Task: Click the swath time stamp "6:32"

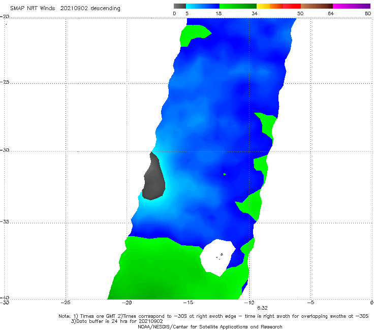Action: [x=262, y=308]
